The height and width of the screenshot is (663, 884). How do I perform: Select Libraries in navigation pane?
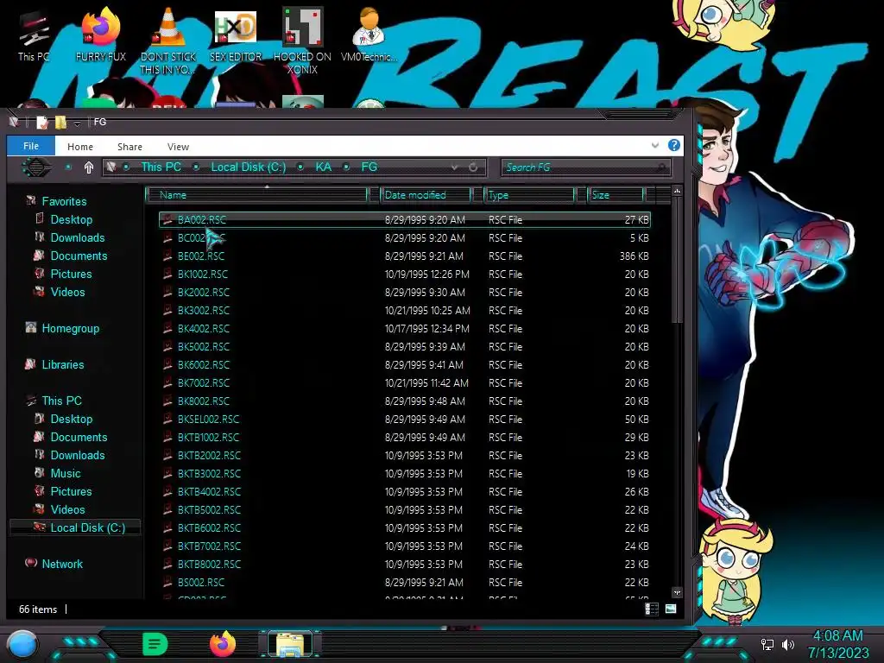pyautogui.click(x=63, y=364)
